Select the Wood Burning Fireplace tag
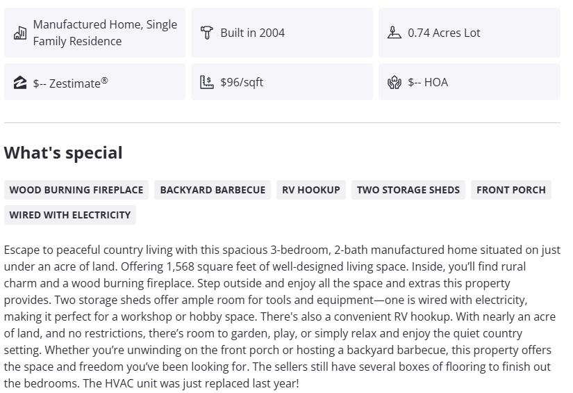The width and height of the screenshot is (573, 393). pyautogui.click(x=76, y=190)
